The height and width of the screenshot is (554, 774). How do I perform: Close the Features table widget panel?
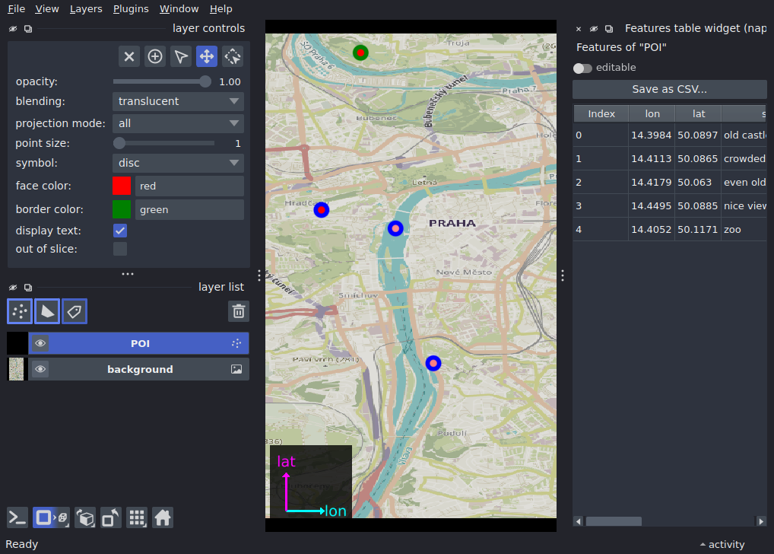coord(579,29)
